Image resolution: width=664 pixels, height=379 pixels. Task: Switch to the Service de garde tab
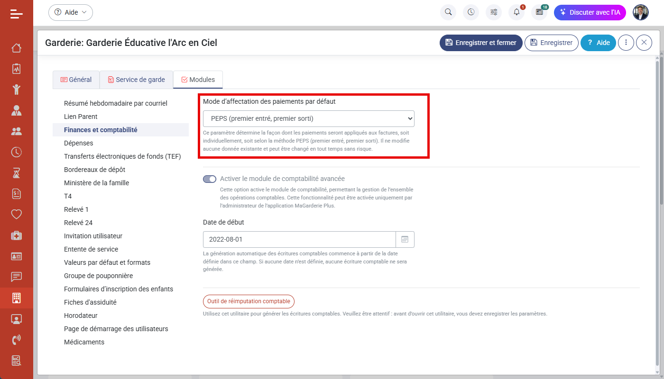tap(136, 80)
